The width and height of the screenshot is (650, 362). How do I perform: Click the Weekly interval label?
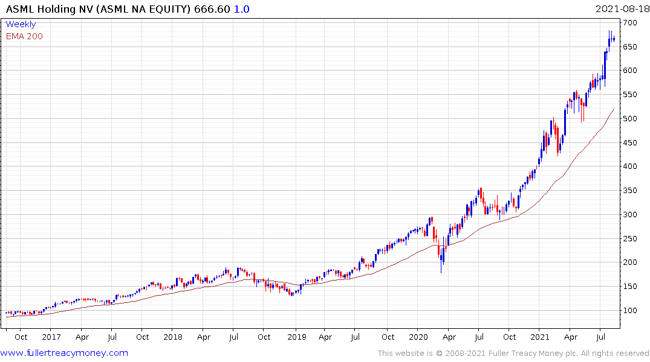(x=21, y=24)
